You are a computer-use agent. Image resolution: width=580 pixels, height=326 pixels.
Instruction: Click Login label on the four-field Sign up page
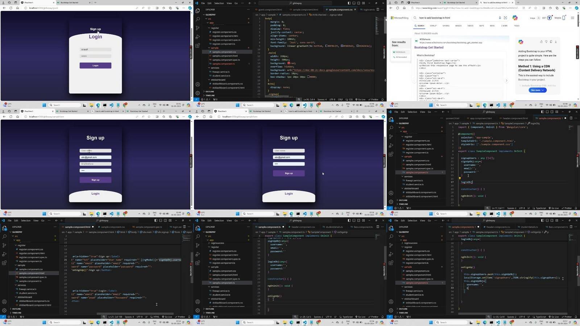(95, 194)
